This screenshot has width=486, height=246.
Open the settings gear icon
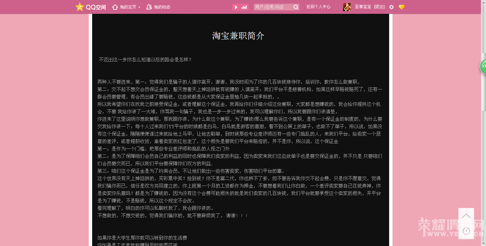point(391,7)
